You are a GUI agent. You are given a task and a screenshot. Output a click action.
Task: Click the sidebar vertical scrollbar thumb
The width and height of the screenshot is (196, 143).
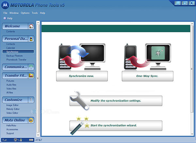pos(38,78)
